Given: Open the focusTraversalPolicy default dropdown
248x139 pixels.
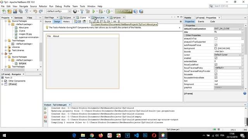Looking at the screenshot, I should tap(227, 68).
